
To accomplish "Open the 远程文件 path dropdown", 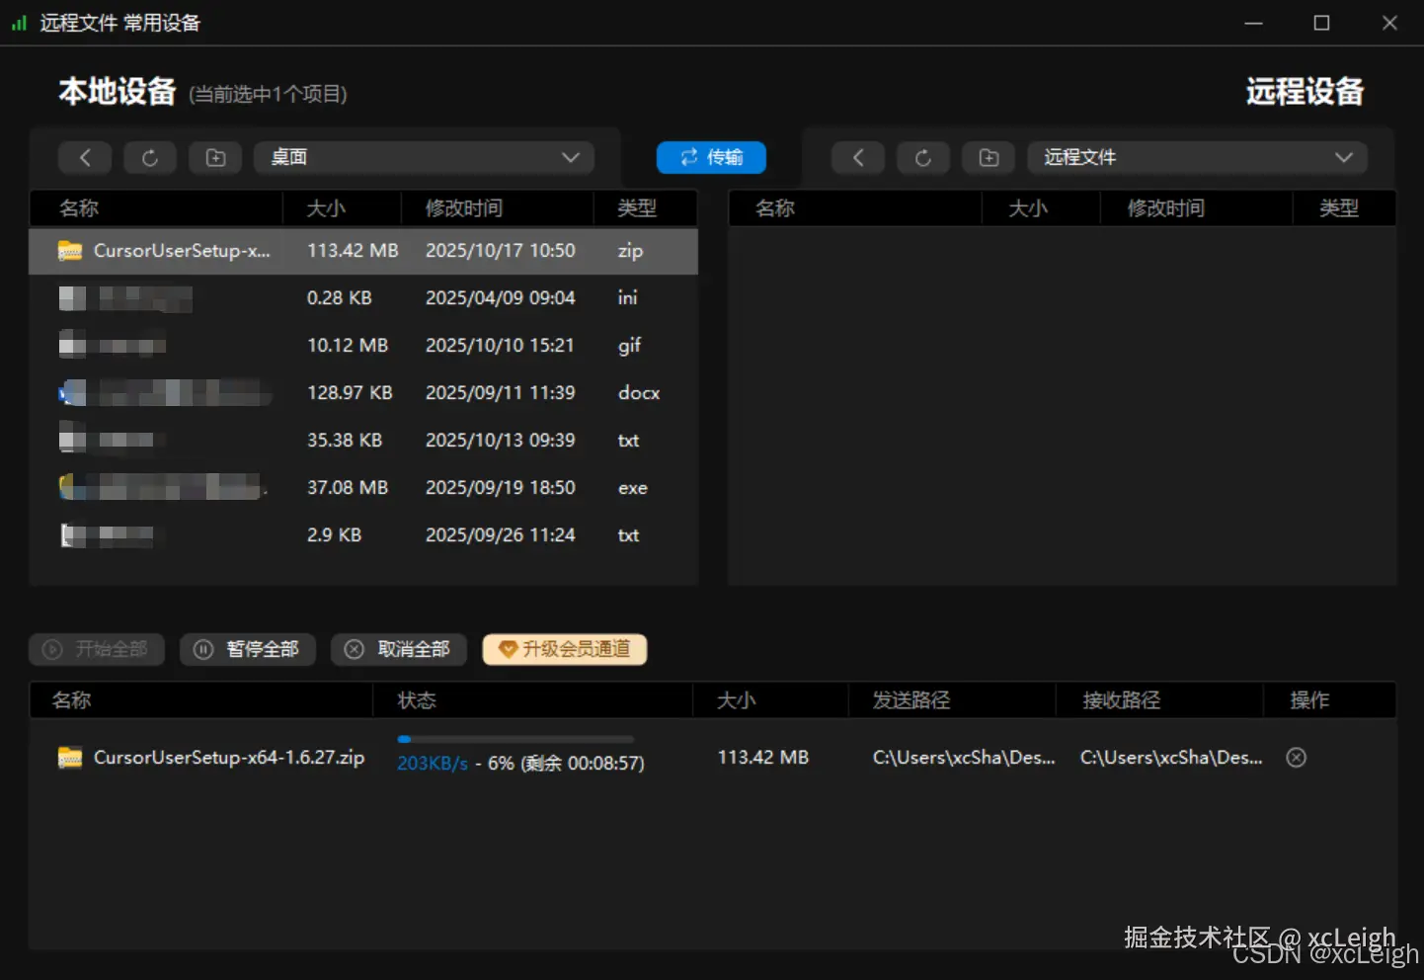I will (1344, 157).
